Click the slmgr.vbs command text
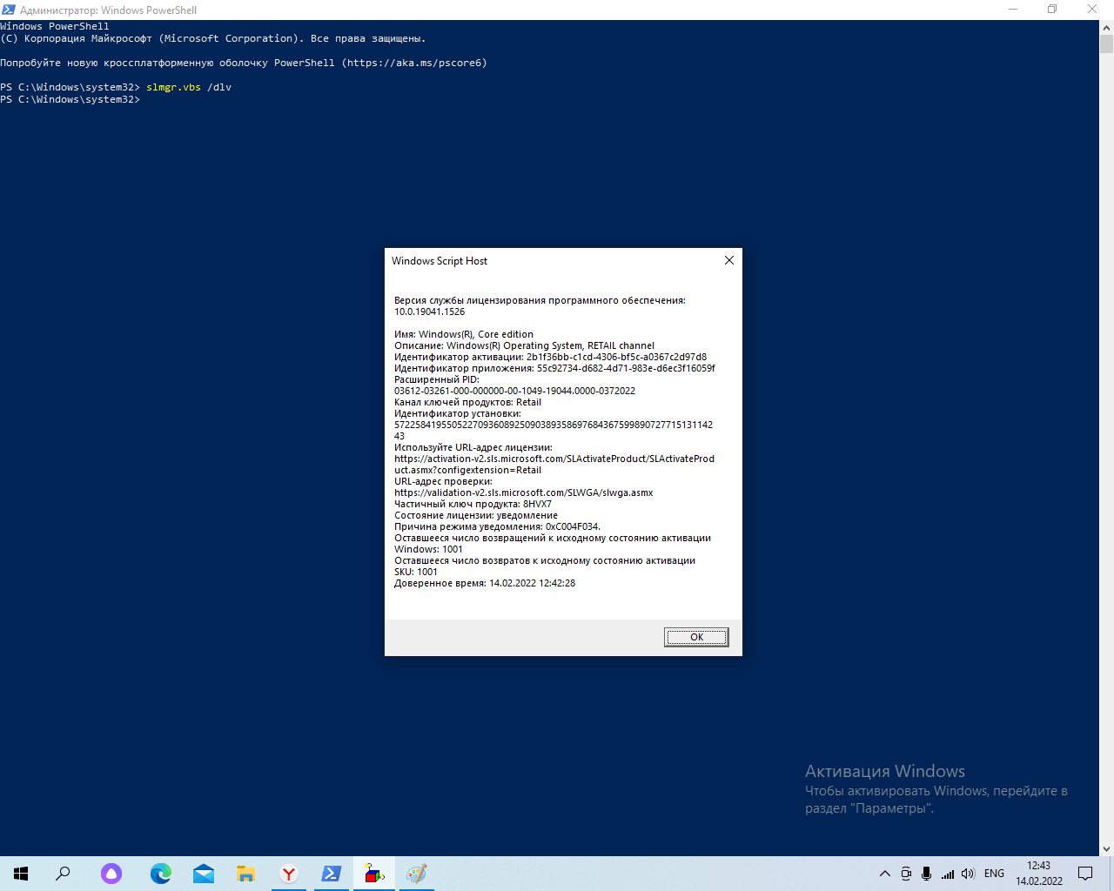Viewport: 1114px width, 891px height. coord(173,87)
